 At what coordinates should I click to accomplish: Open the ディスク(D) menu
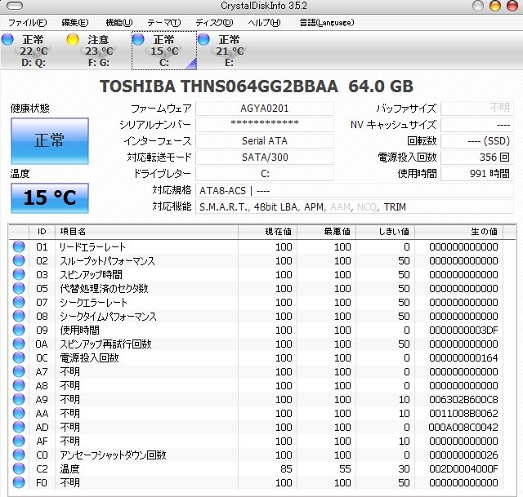214,22
